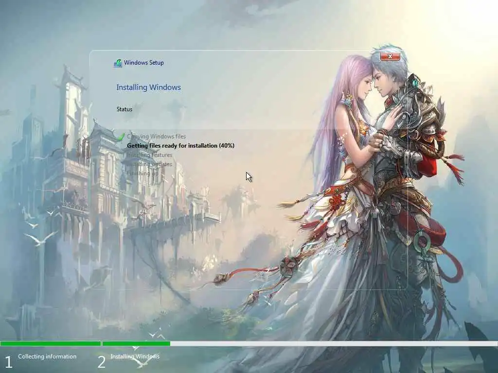Click the Windows Setup title icon
This screenshot has height=373, width=498.
point(118,63)
